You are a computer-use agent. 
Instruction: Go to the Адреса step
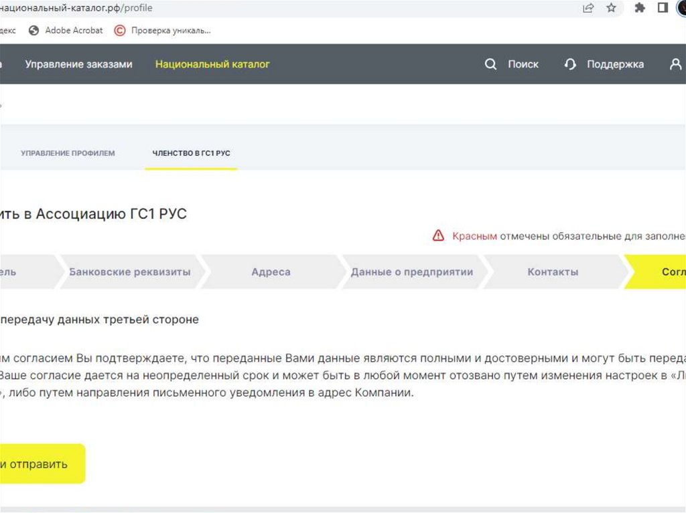271,272
